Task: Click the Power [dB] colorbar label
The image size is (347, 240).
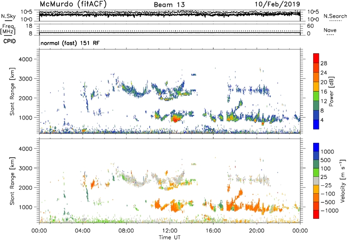Action: pos(331,91)
